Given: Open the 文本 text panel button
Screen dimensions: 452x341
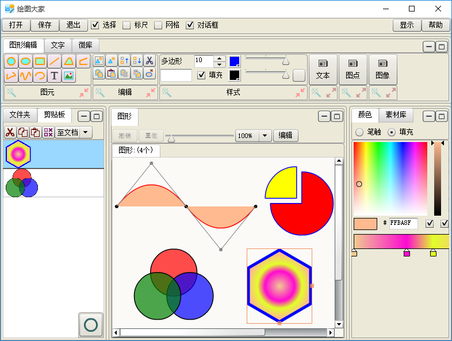Looking at the screenshot, I should point(323,70).
